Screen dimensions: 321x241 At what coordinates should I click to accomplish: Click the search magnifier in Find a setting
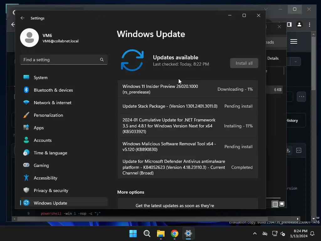click(x=102, y=60)
